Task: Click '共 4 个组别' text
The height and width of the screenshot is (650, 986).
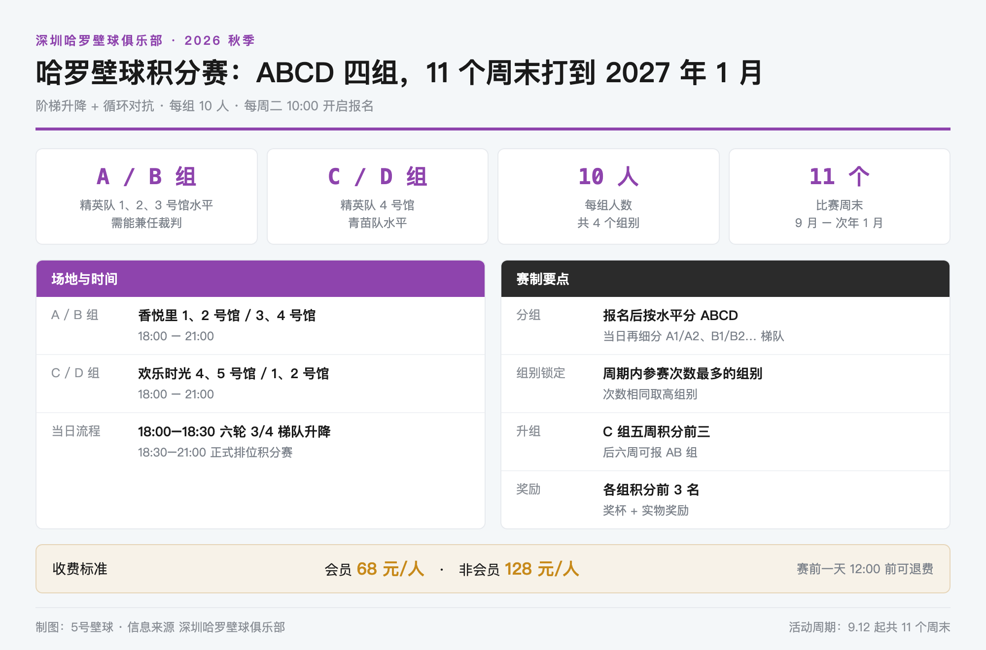Action: (608, 223)
